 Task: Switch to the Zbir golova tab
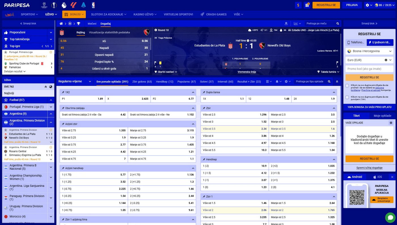point(142,82)
